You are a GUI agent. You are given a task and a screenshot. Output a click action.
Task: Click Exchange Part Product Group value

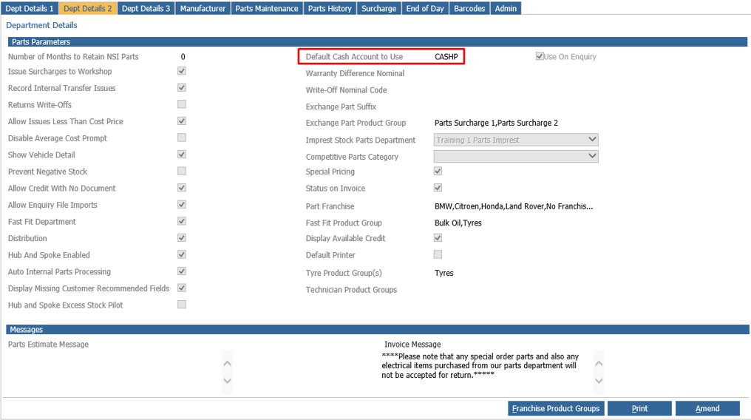pyautogui.click(x=496, y=123)
